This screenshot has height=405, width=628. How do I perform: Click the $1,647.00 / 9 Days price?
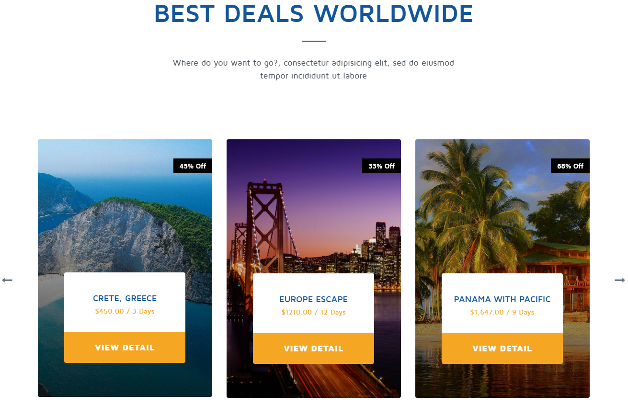(502, 312)
